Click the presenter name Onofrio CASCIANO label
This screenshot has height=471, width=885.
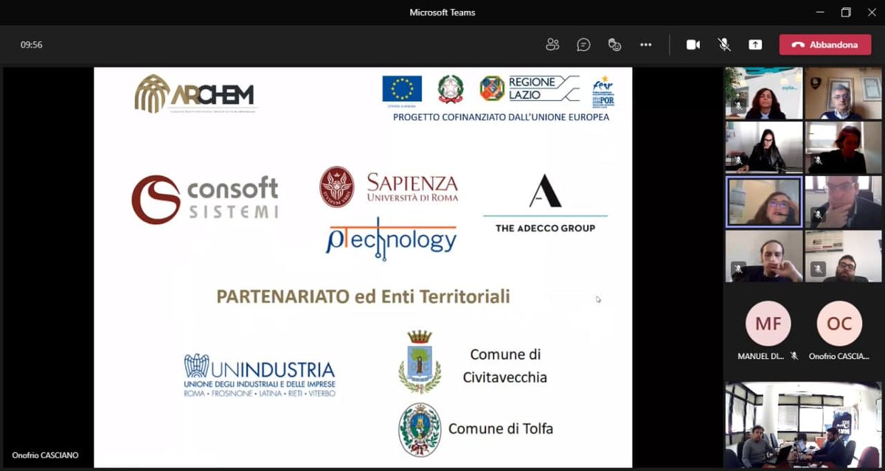coord(45,456)
